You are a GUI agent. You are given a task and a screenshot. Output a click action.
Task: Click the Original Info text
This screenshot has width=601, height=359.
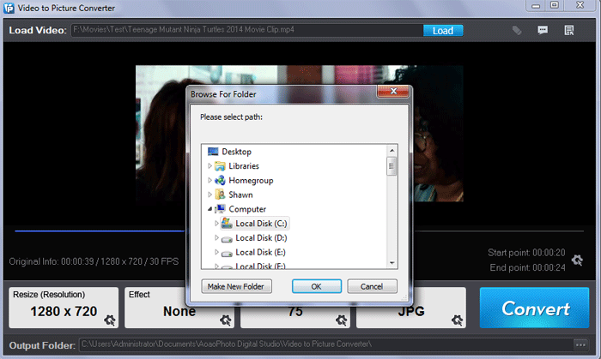94,261
